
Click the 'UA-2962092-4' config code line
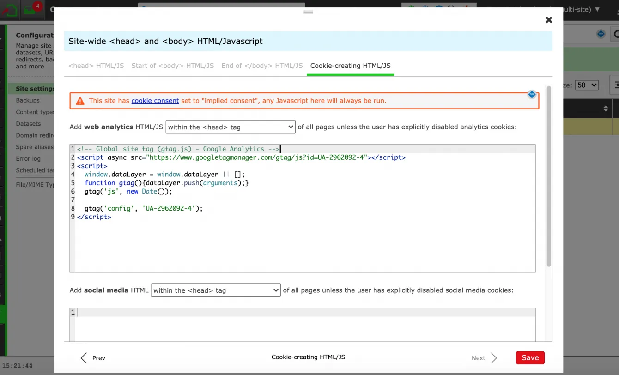tap(144, 208)
